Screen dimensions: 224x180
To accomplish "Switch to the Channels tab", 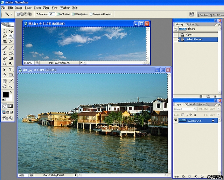I will pyautogui.click(x=191, y=105).
